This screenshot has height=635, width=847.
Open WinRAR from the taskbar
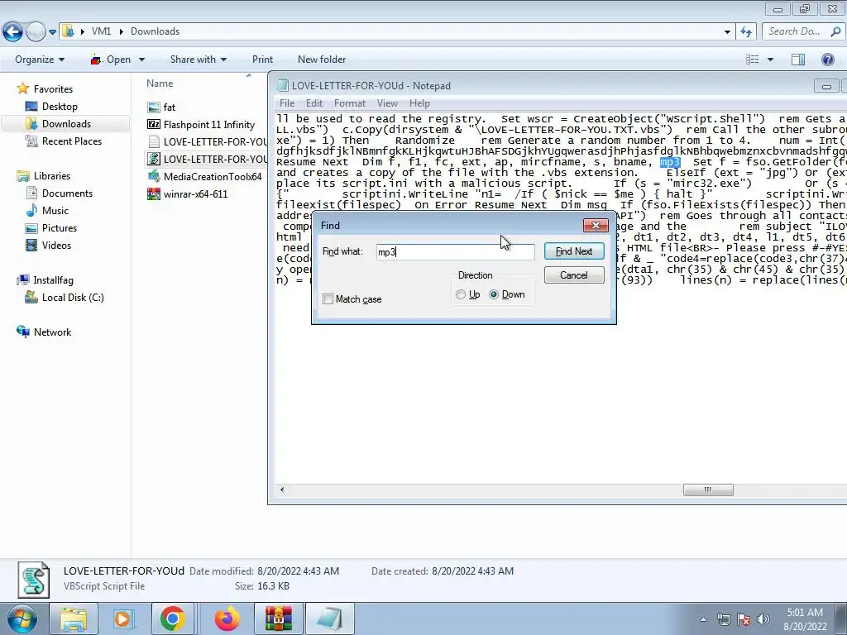click(279, 618)
